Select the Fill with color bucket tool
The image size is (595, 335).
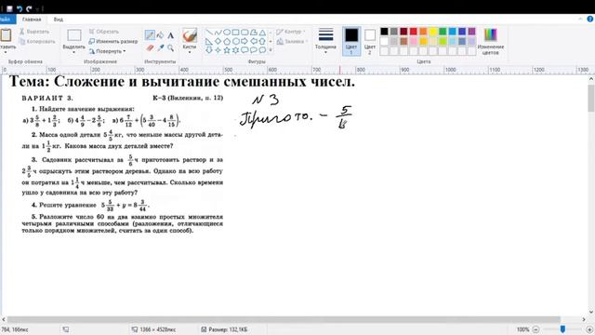[x=160, y=35]
